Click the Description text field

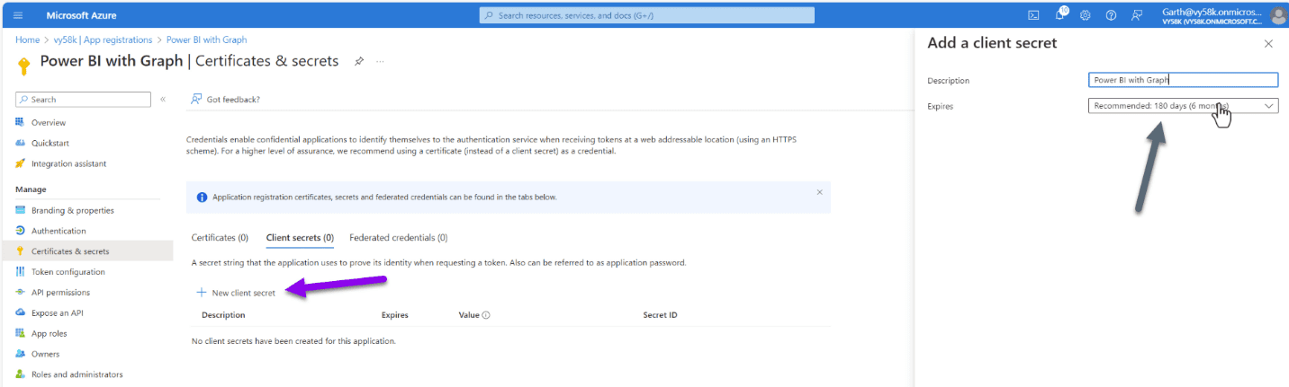(x=1183, y=80)
